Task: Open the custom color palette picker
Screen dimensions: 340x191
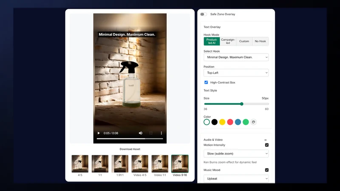Action: tap(253, 122)
